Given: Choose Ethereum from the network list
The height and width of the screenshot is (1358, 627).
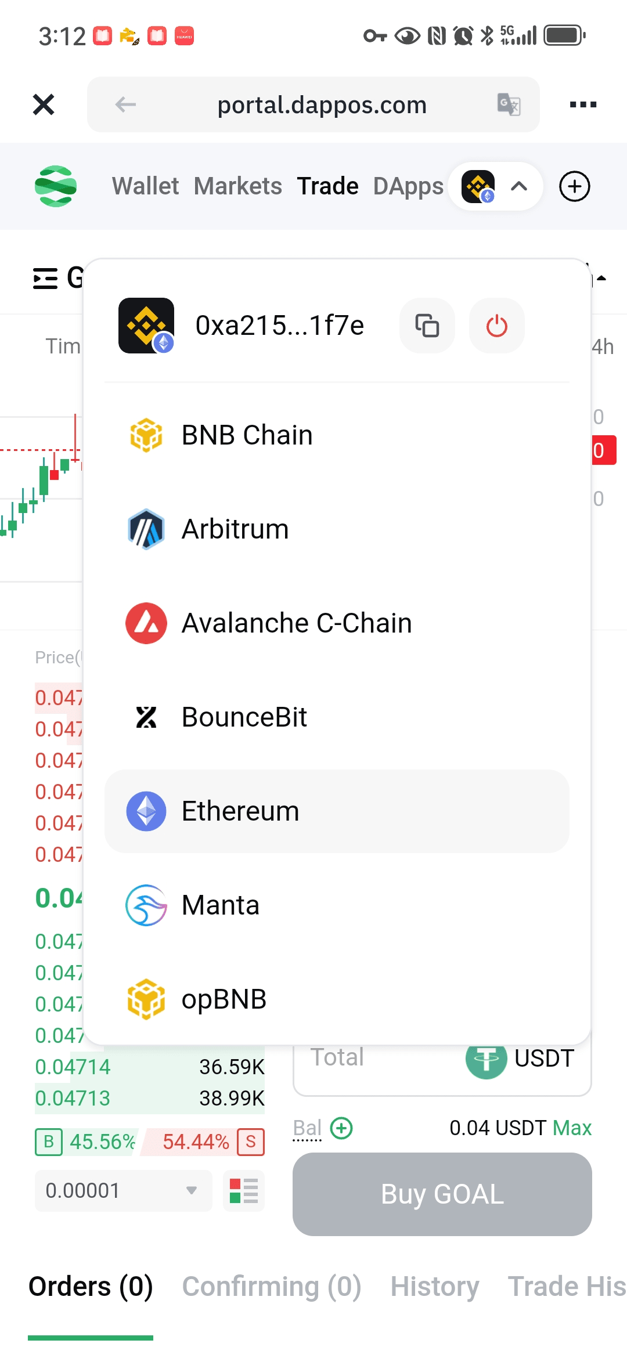Looking at the screenshot, I should pyautogui.click(x=337, y=811).
